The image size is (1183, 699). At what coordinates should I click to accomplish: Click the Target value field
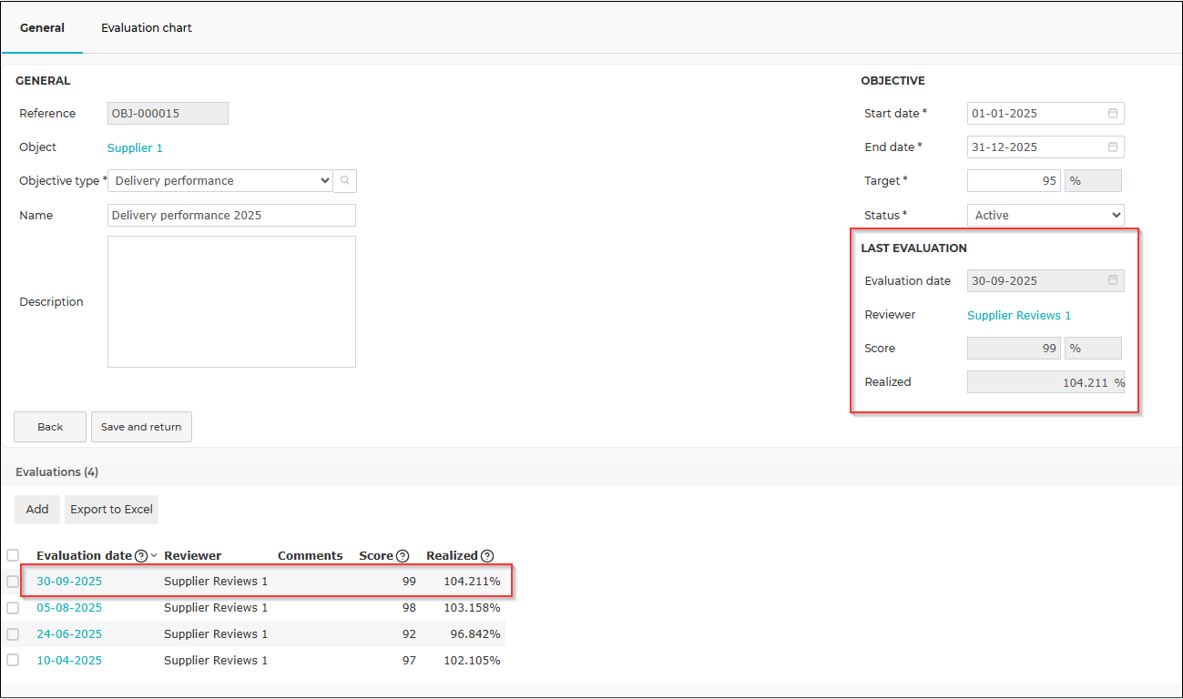click(1014, 181)
